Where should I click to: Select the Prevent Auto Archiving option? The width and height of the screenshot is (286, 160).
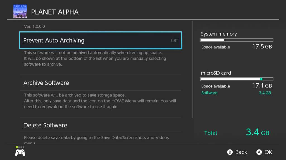101,40
